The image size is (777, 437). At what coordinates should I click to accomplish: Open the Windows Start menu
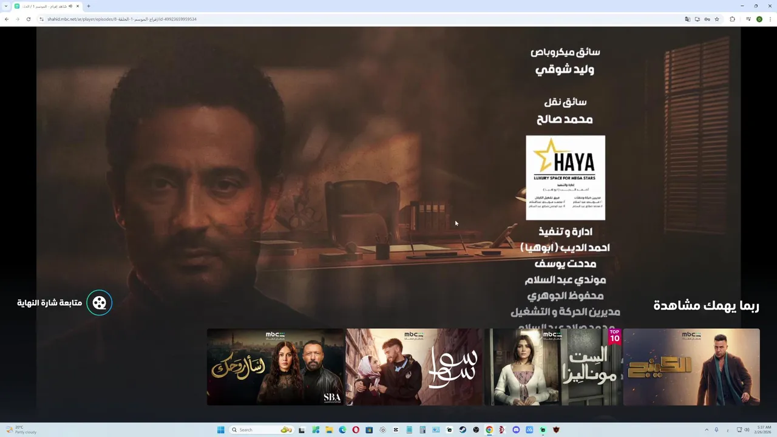tap(221, 430)
